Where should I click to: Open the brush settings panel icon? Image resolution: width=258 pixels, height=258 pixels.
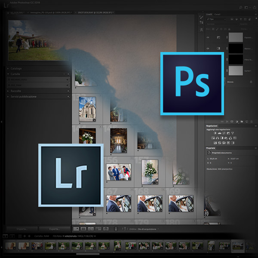pos(201,17)
